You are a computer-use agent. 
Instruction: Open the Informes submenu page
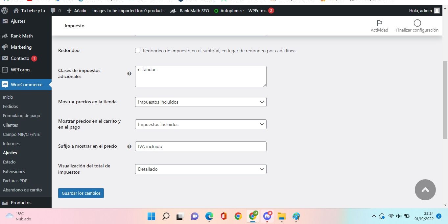tap(11, 143)
